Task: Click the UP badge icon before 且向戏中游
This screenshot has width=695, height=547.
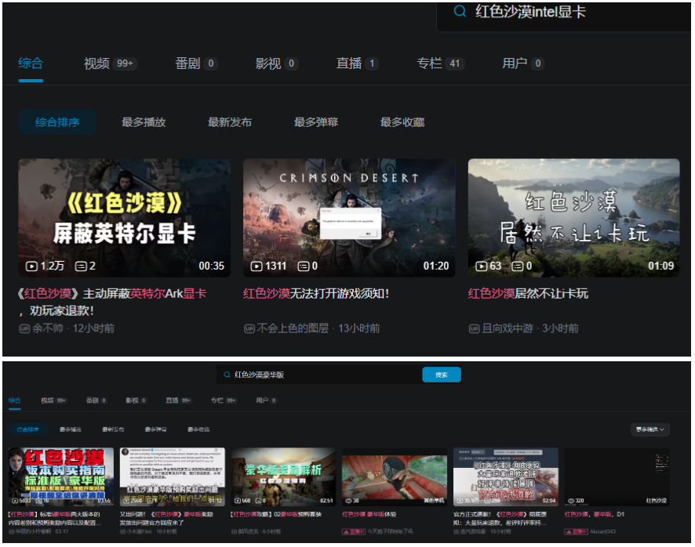Action: tap(475, 328)
